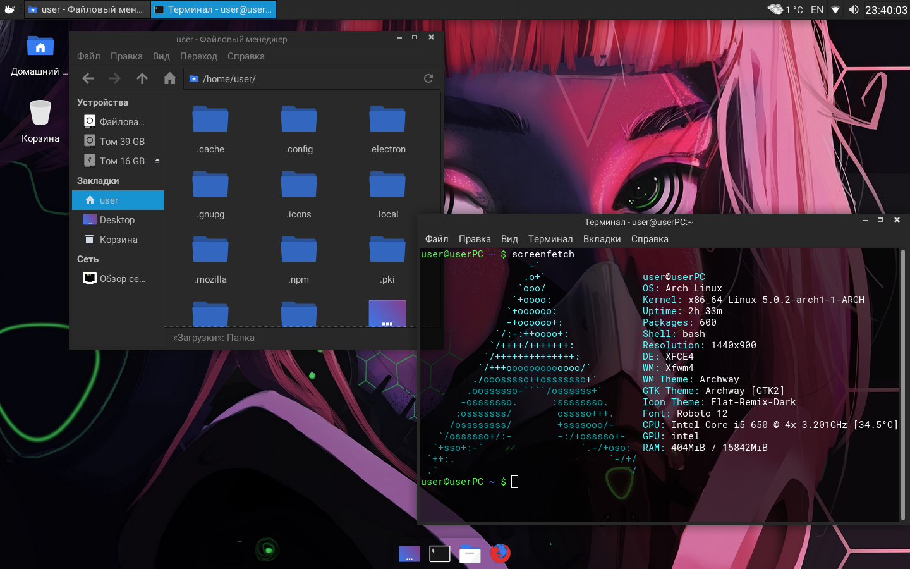Open Корзина in file manager sidebar
This screenshot has height=569, width=910.
pyautogui.click(x=118, y=239)
